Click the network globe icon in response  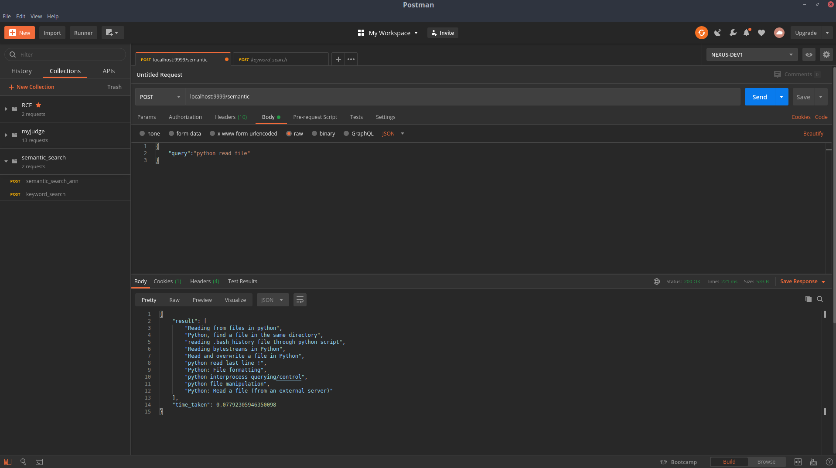point(656,281)
